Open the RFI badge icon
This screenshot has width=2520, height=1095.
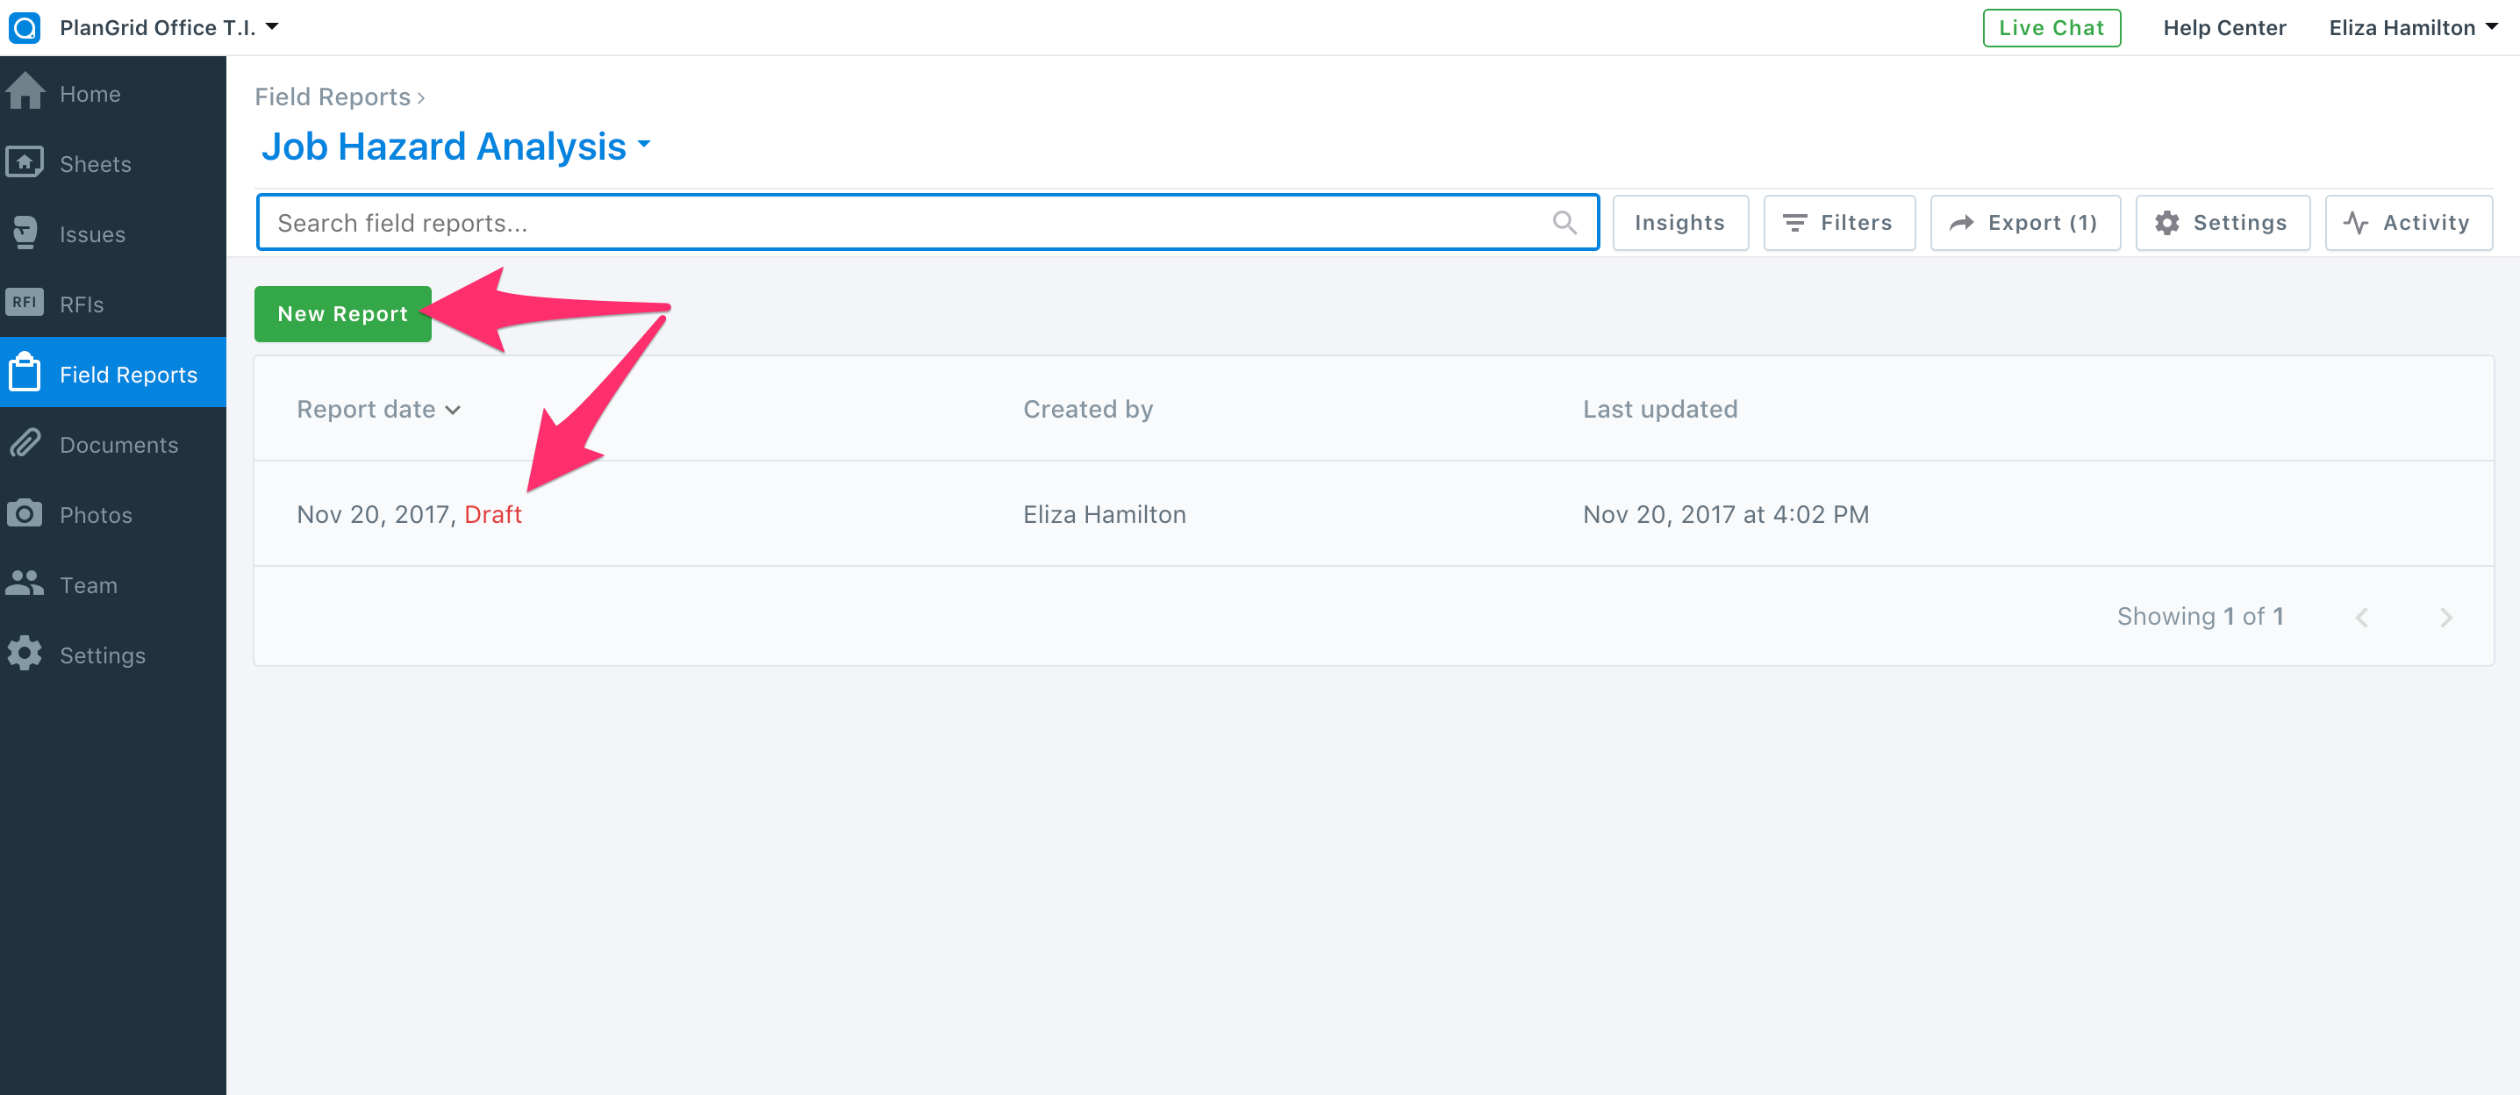25,303
